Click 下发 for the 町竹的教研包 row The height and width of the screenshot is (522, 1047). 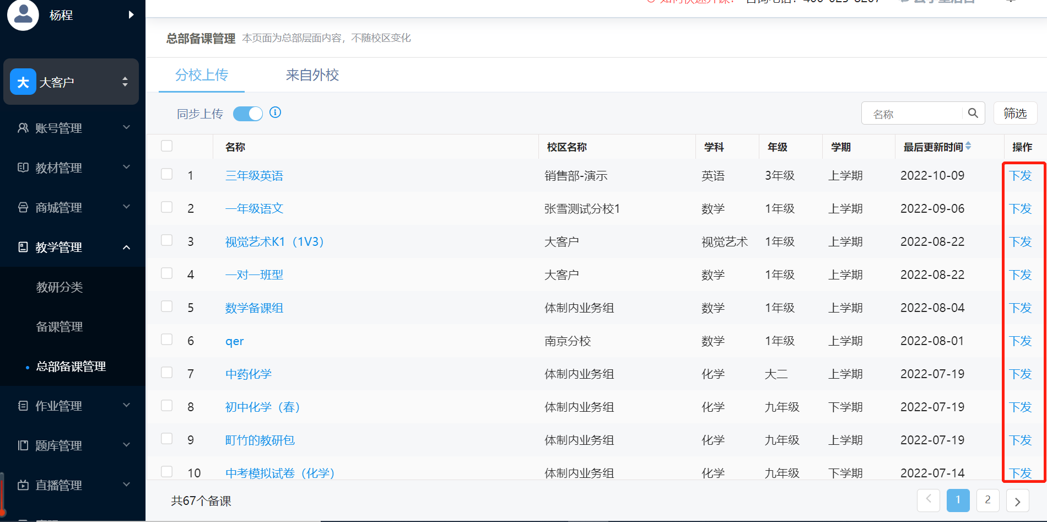click(1021, 440)
